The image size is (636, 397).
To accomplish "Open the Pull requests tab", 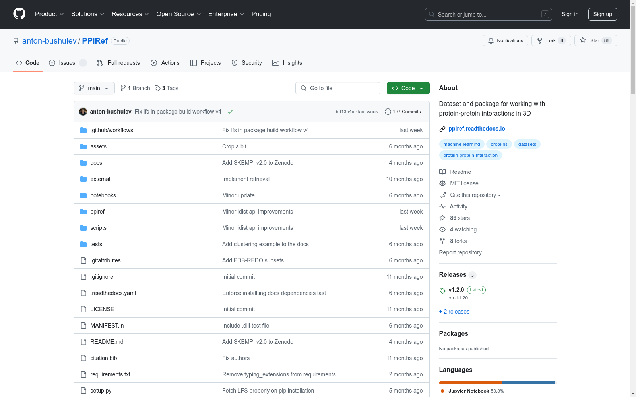I will coord(118,63).
